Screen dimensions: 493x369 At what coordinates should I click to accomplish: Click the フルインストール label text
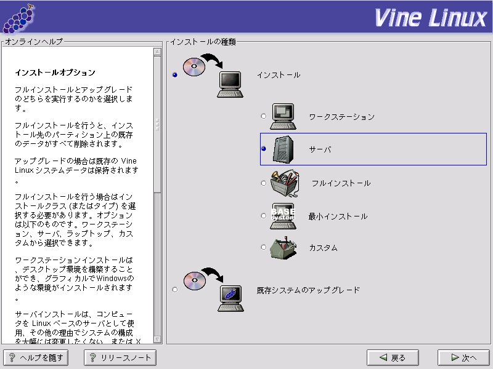pyautogui.click(x=341, y=183)
